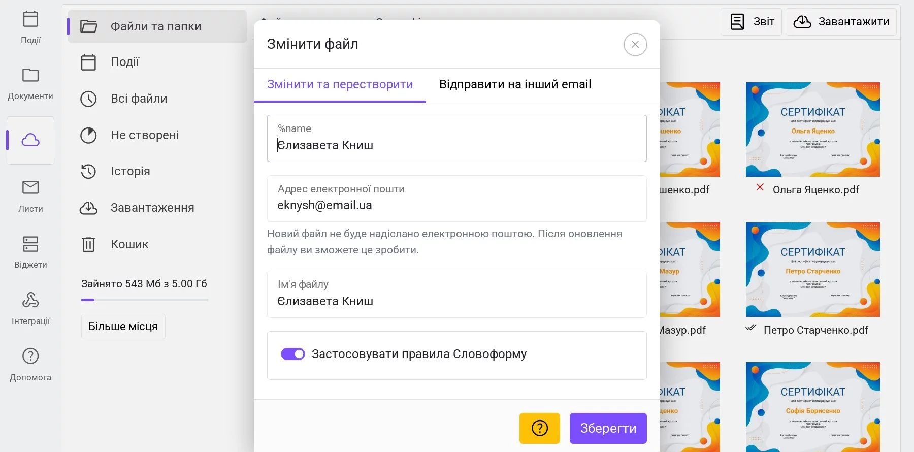Click the Завантажити button label
The width and height of the screenshot is (914, 452).
(x=854, y=22)
